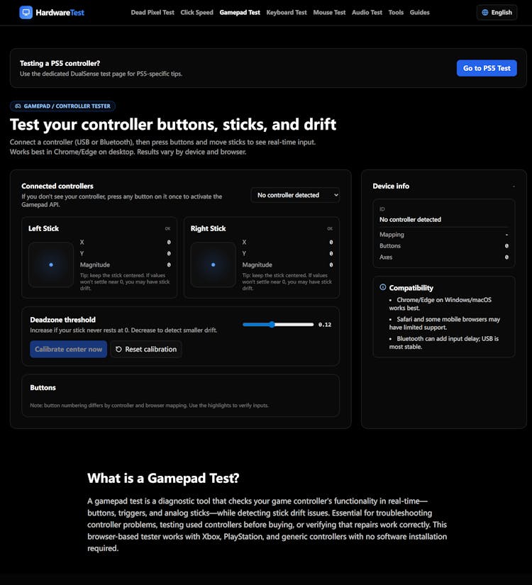This screenshot has height=585, width=532.
Task: Click the Right Stick Magnitude label
Action: click(x=257, y=264)
